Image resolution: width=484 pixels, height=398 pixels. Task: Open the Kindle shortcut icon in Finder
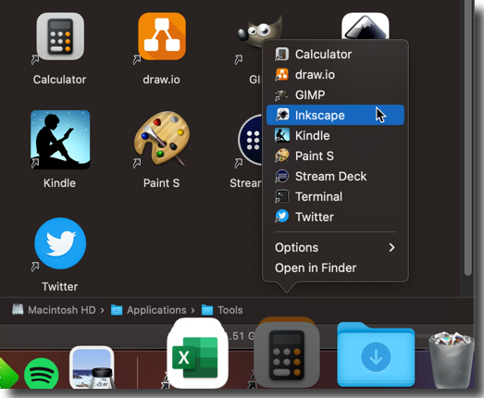pyautogui.click(x=60, y=140)
